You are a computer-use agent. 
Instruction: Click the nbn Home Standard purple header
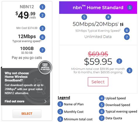98,8
